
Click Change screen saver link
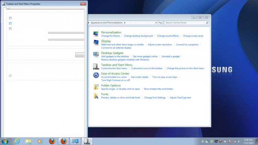click(193, 36)
